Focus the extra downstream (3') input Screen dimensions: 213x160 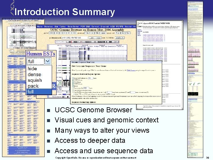coord(133,92)
